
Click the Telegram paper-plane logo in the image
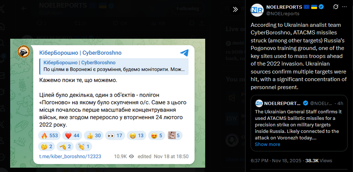point(184,53)
